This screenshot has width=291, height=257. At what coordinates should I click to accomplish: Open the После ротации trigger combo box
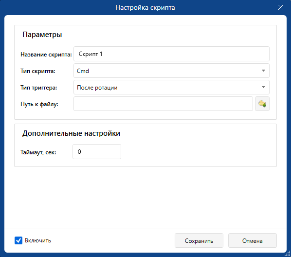(x=171, y=87)
